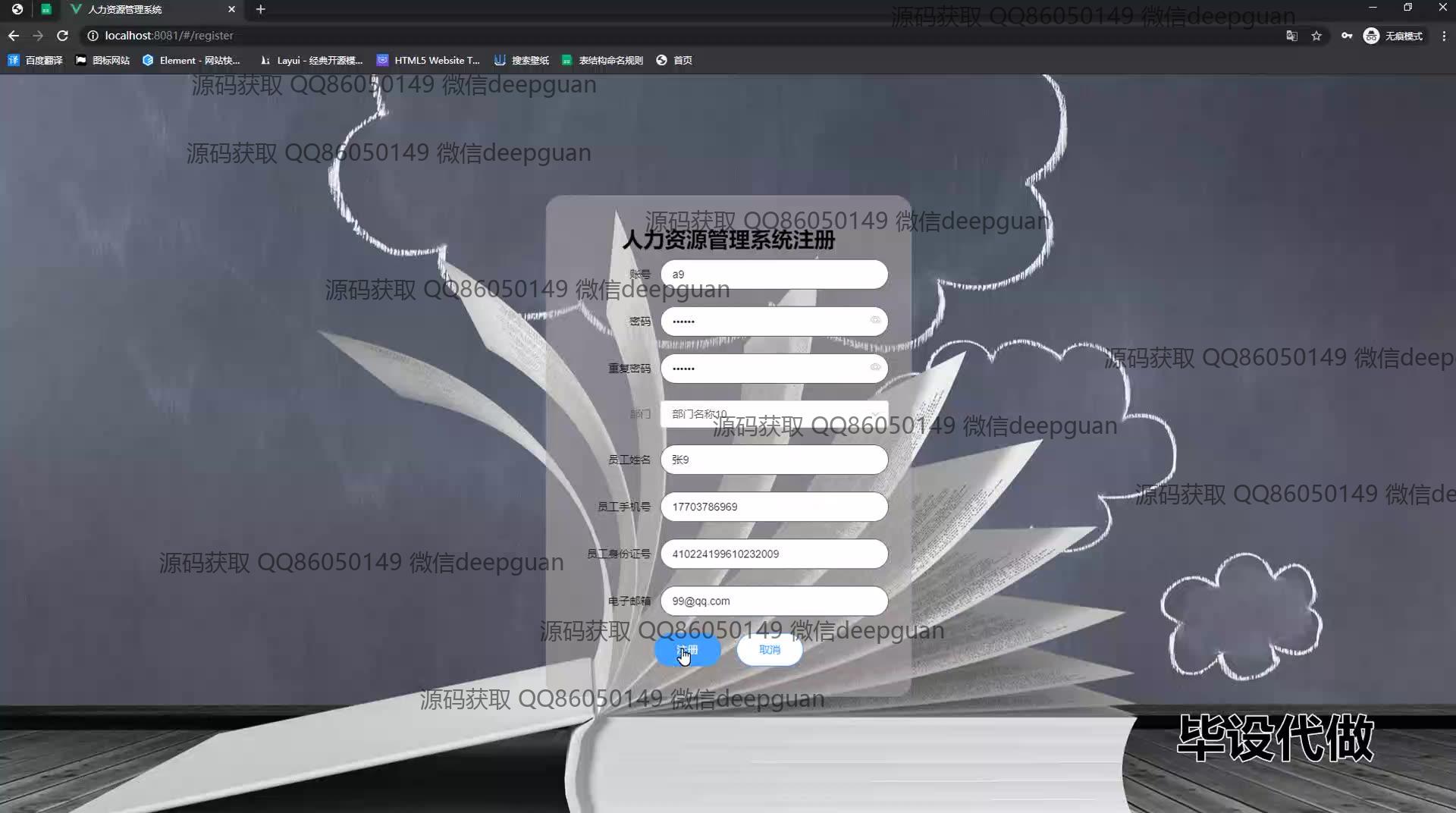Minimize the browser window
Screen dimensions: 1456x813
[x=1373, y=8]
